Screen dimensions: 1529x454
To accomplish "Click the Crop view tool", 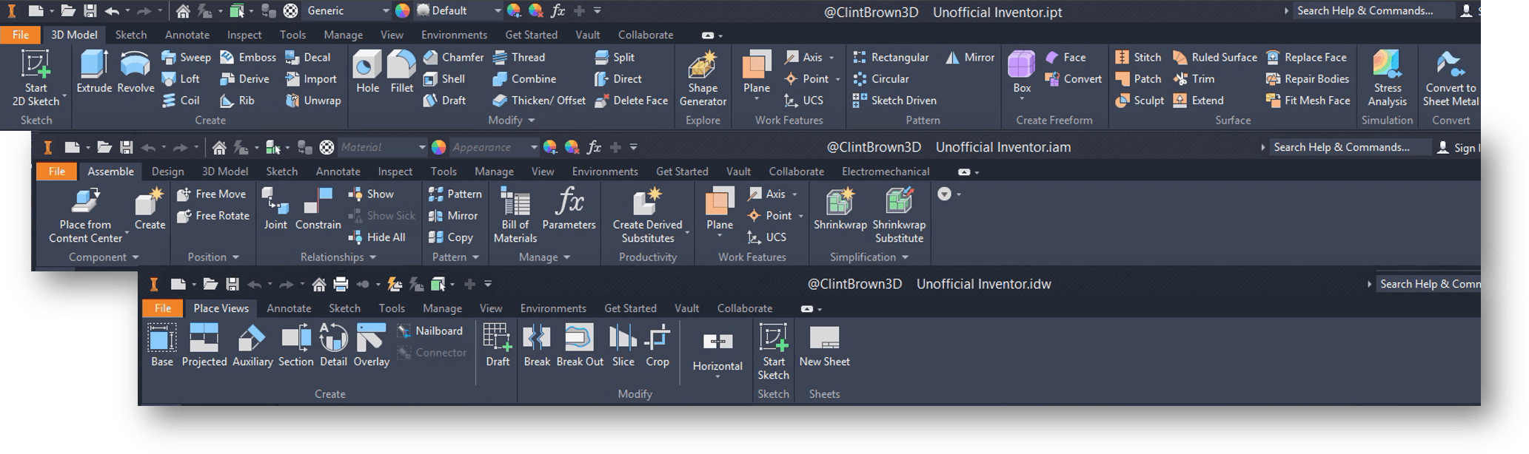I will coord(658,346).
